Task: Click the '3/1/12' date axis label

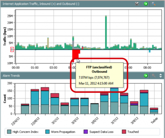Action: [55, 121]
